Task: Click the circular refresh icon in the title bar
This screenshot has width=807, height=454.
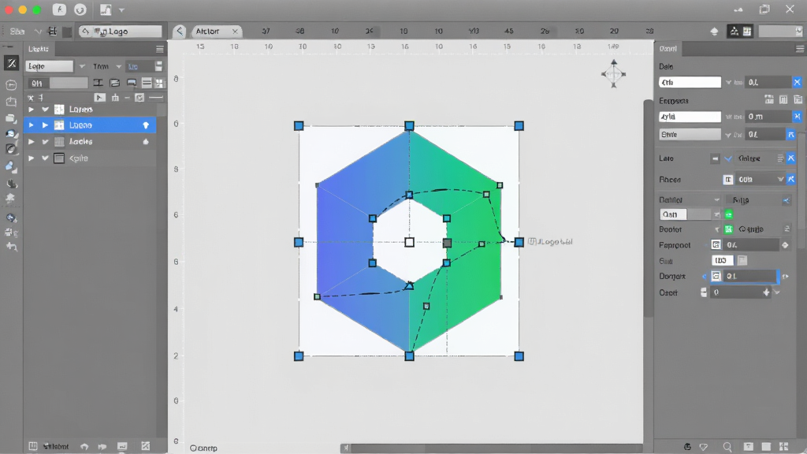Action: (x=80, y=9)
